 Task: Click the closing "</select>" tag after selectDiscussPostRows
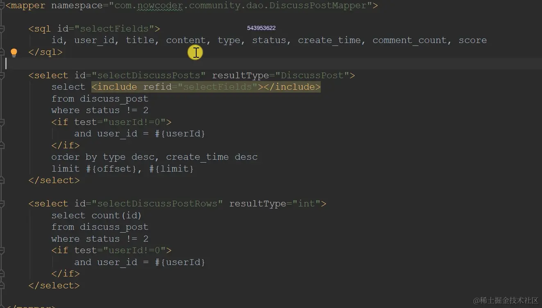(x=54, y=285)
